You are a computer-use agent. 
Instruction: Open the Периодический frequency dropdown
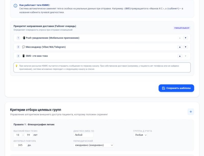point(94,145)
